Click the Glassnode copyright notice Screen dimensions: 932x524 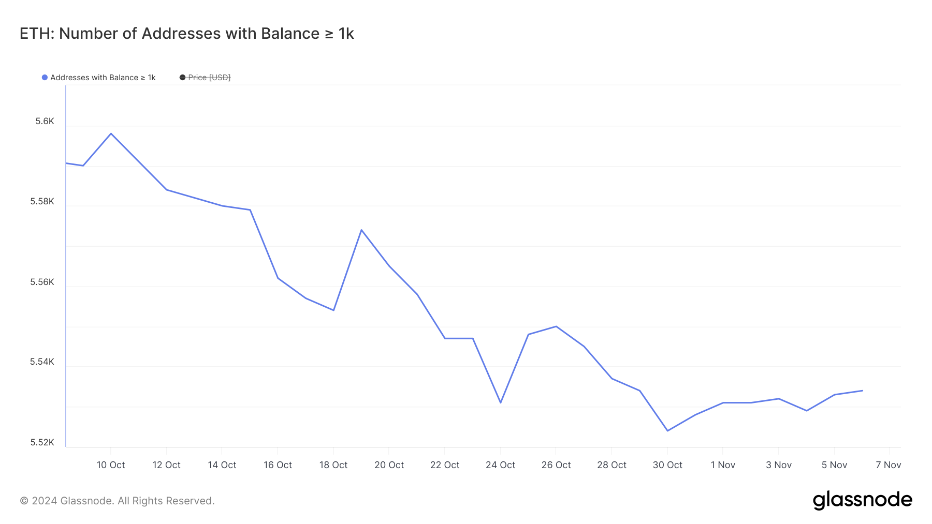tap(117, 501)
